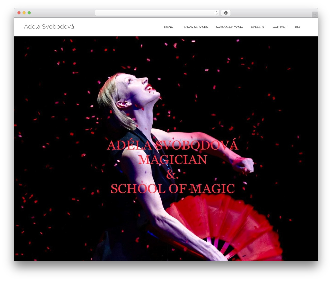Screen dimensions: 332x281
Task: Click the 'ADÉLA SVOBODOVÁ' hero heading
Action: (x=172, y=145)
